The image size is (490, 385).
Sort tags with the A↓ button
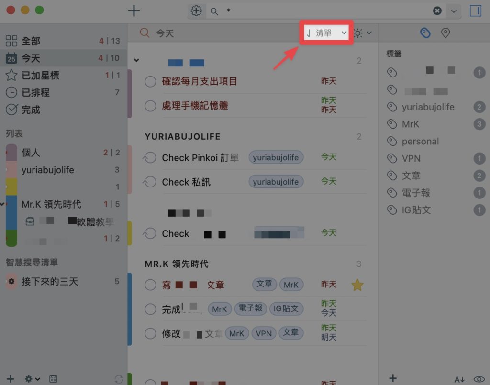coord(459,379)
